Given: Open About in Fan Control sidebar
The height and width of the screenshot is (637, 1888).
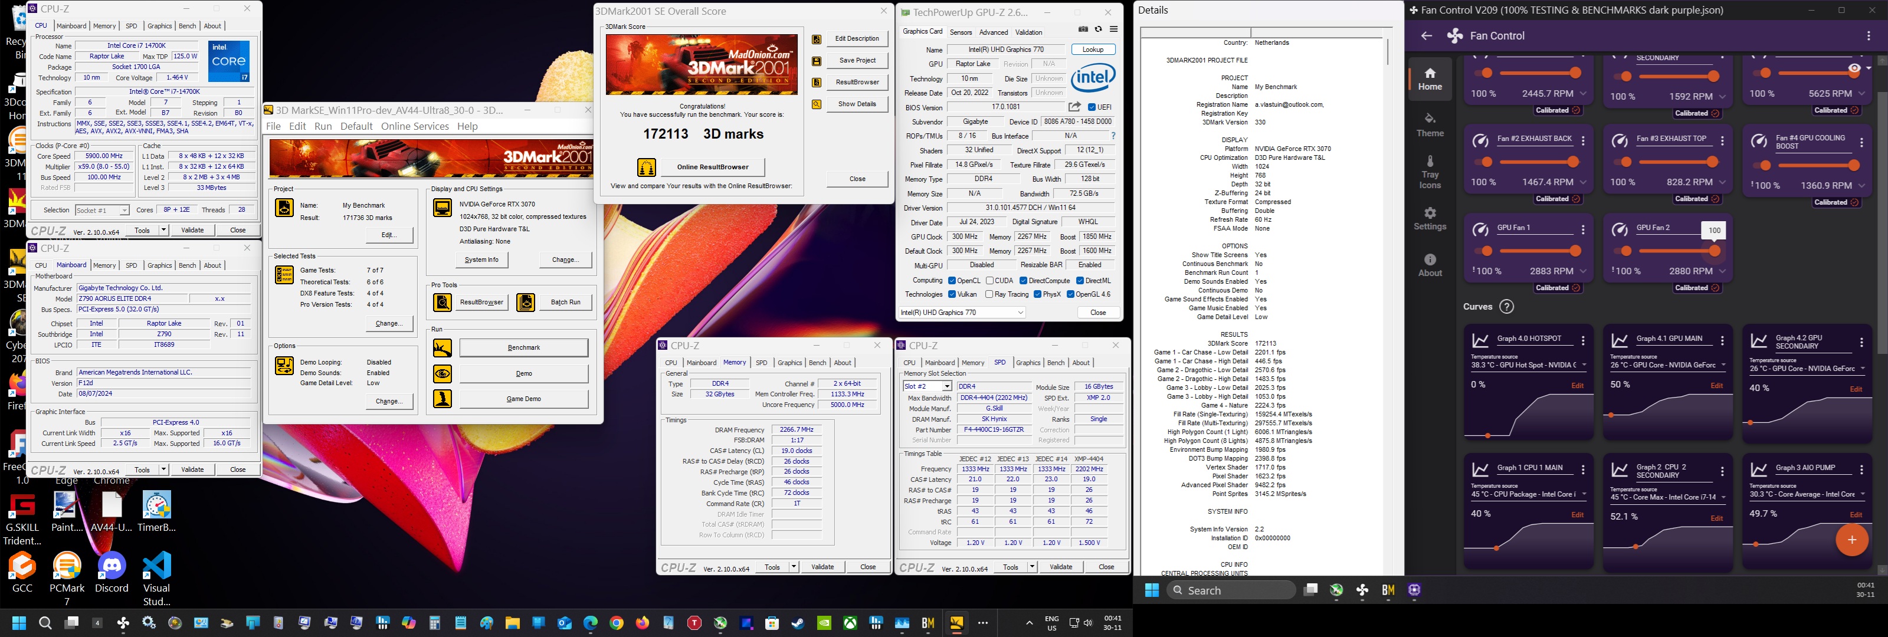Looking at the screenshot, I should click(x=1430, y=265).
